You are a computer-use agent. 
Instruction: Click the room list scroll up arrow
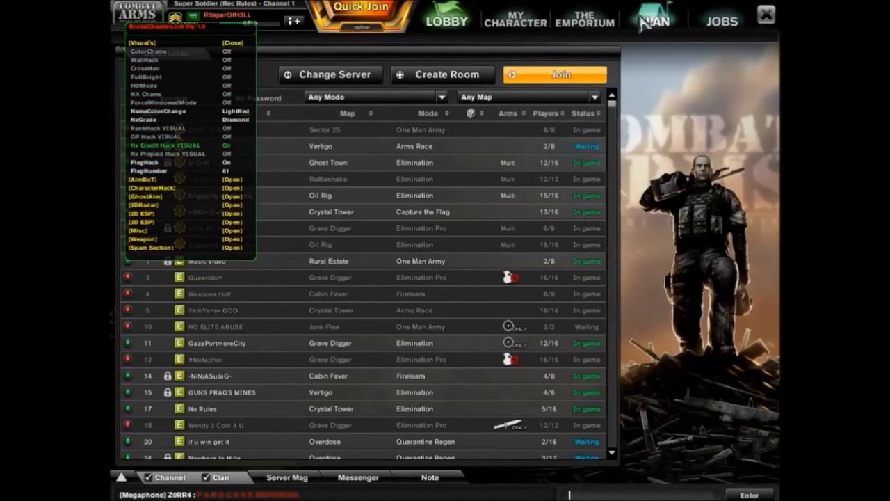612,95
